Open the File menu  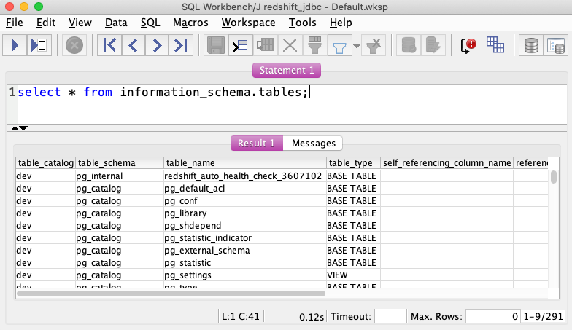15,23
